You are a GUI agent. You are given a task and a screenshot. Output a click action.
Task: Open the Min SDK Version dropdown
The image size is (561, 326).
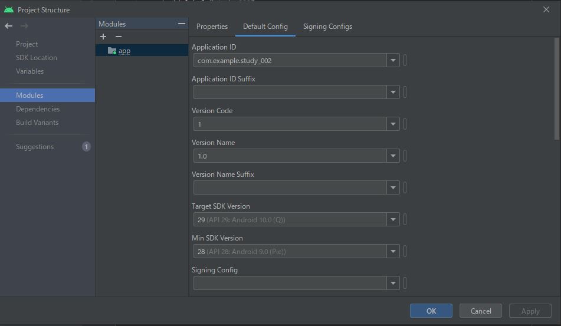click(x=393, y=251)
